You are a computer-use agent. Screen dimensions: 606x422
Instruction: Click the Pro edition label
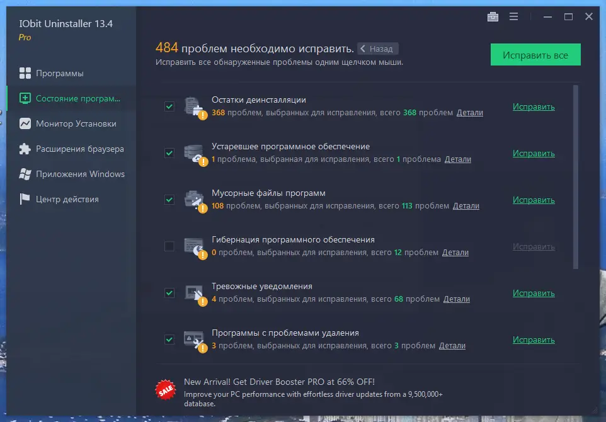coord(25,38)
